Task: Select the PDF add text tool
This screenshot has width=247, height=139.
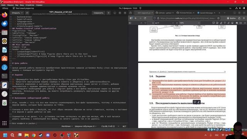Action: pos(225,23)
